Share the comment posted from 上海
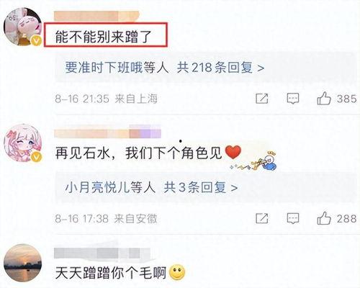 tap(262, 99)
